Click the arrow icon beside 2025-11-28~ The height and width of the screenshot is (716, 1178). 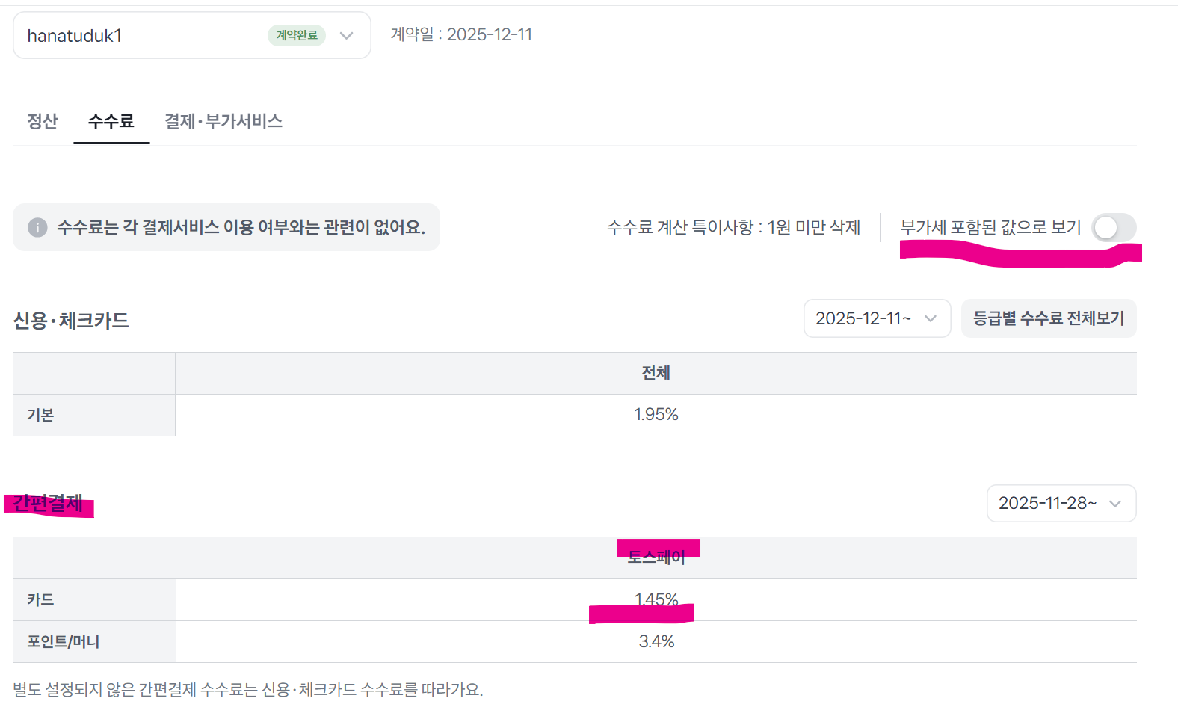[x=1115, y=504]
